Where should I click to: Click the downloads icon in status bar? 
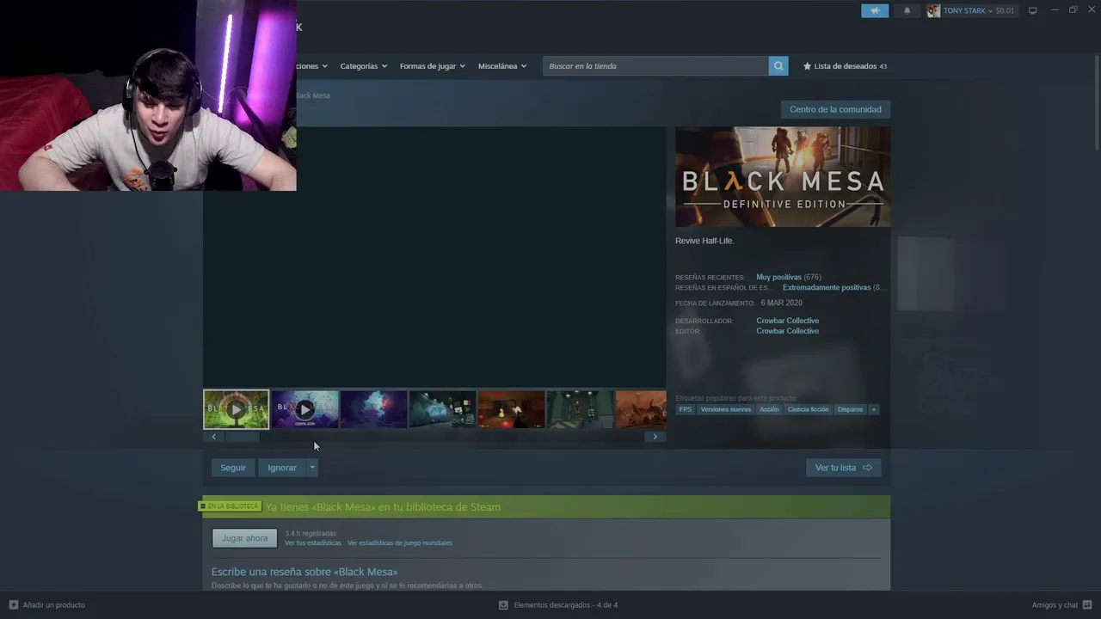pyautogui.click(x=503, y=604)
